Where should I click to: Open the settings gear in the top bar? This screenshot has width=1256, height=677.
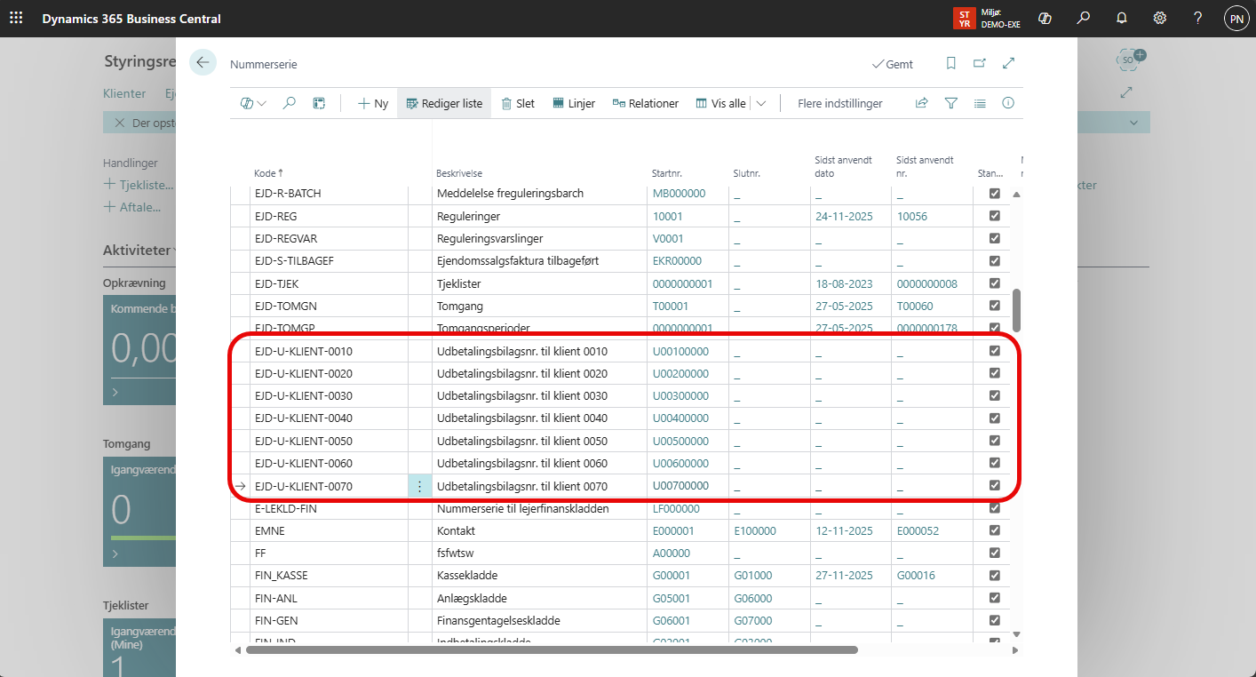pos(1159,18)
